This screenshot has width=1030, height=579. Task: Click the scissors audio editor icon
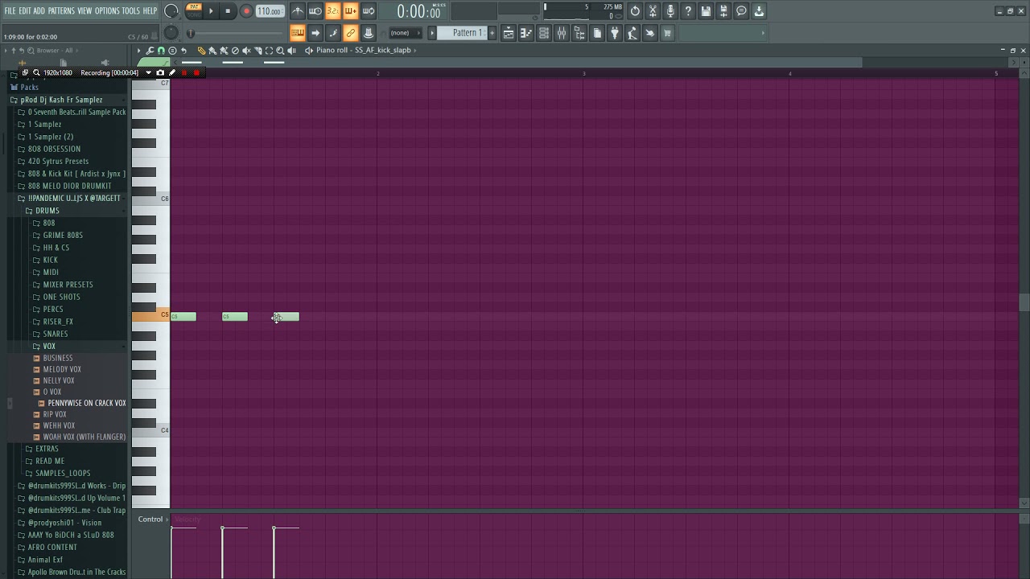tap(653, 11)
